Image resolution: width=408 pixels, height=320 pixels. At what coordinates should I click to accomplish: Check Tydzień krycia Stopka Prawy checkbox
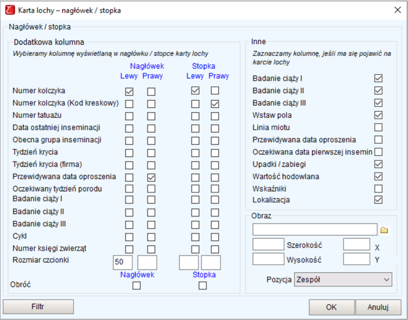point(215,153)
